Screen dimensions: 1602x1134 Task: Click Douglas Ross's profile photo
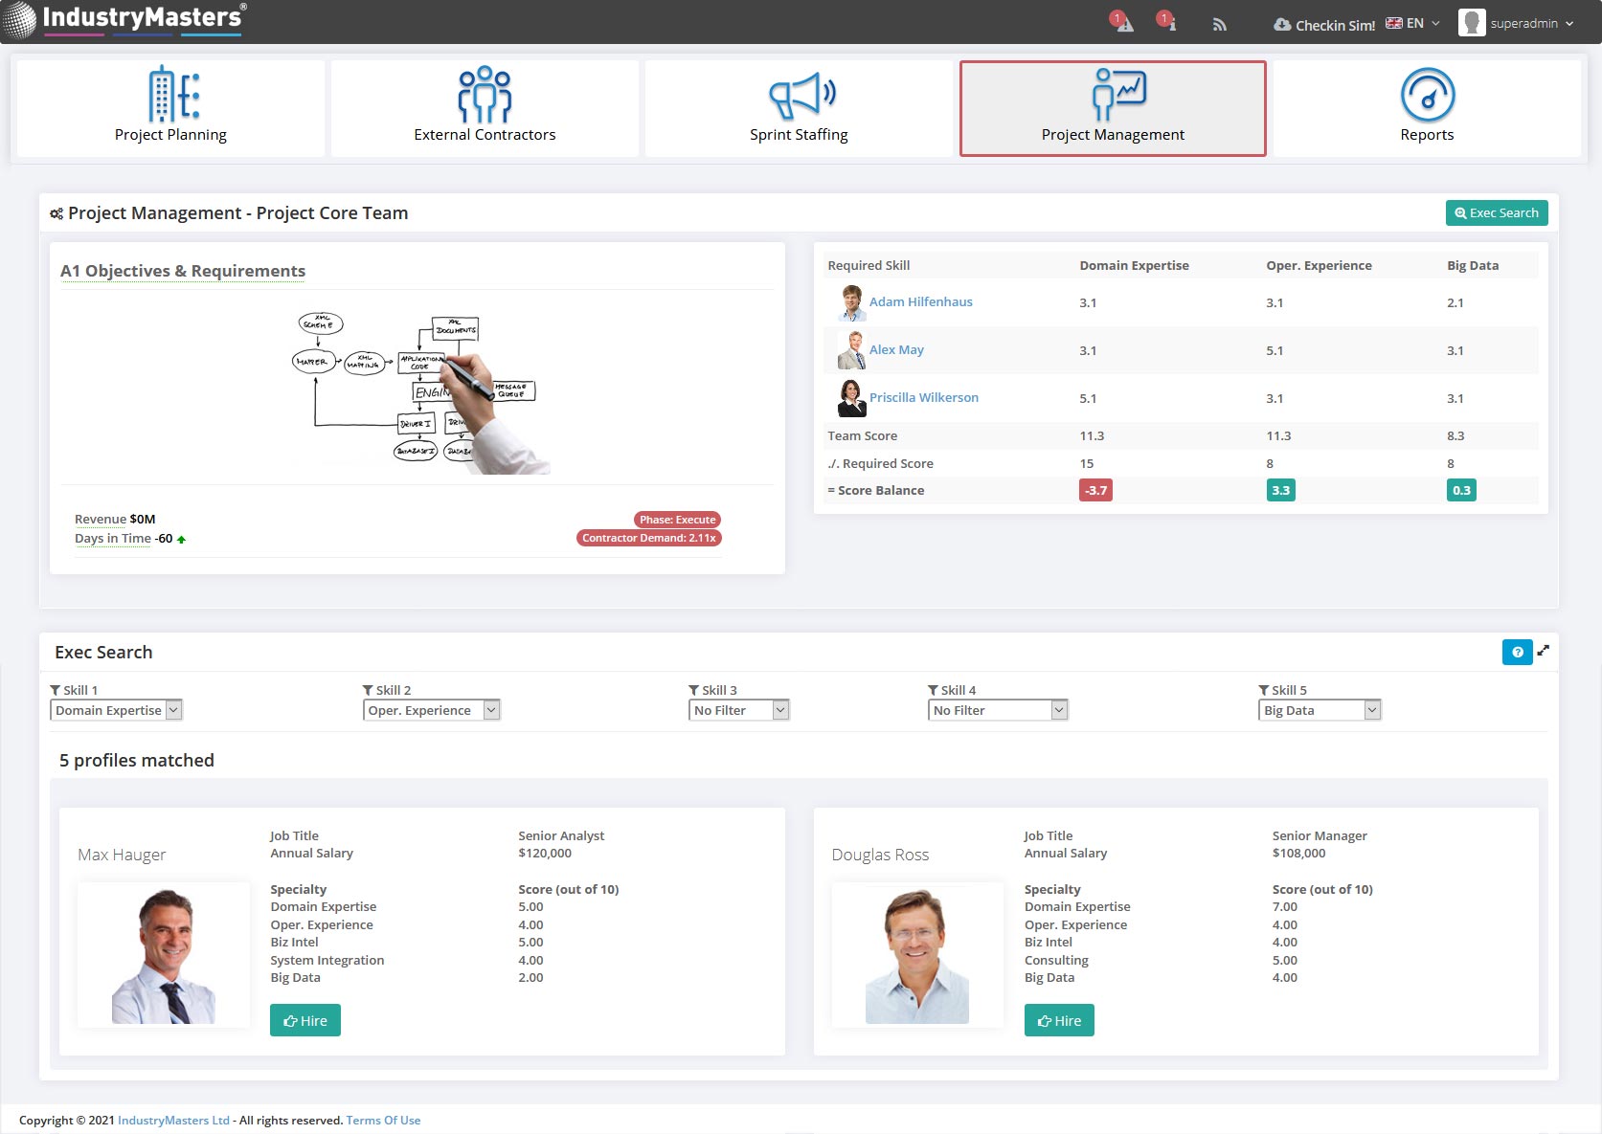pos(917,955)
